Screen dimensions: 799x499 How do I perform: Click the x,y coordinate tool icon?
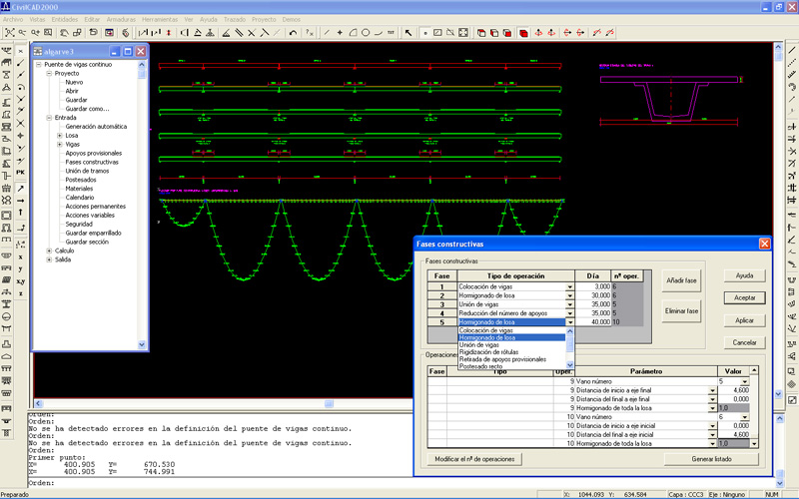pyautogui.click(x=20, y=281)
